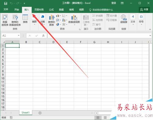The height and width of the screenshot is (120, 153).
Task: Switch to the 审阅 (Review) tab
Action: pos(71,10)
